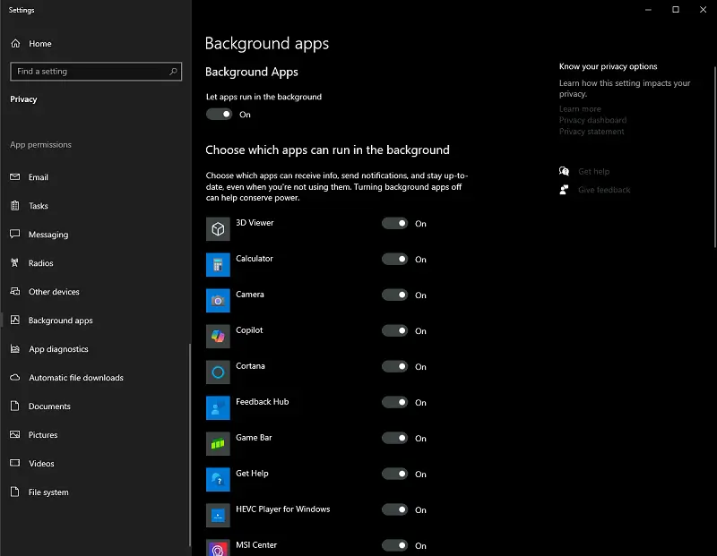717x556 pixels.
Task: Click the Copilot app icon
Action: (218, 337)
